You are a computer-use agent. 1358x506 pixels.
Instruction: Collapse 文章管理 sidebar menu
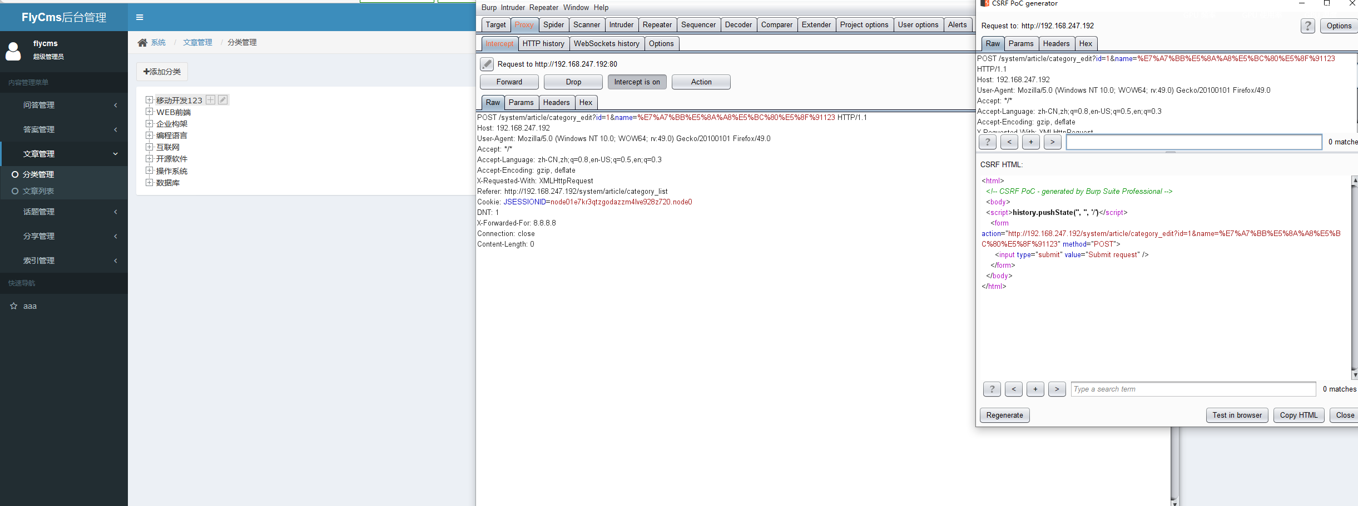coord(64,154)
